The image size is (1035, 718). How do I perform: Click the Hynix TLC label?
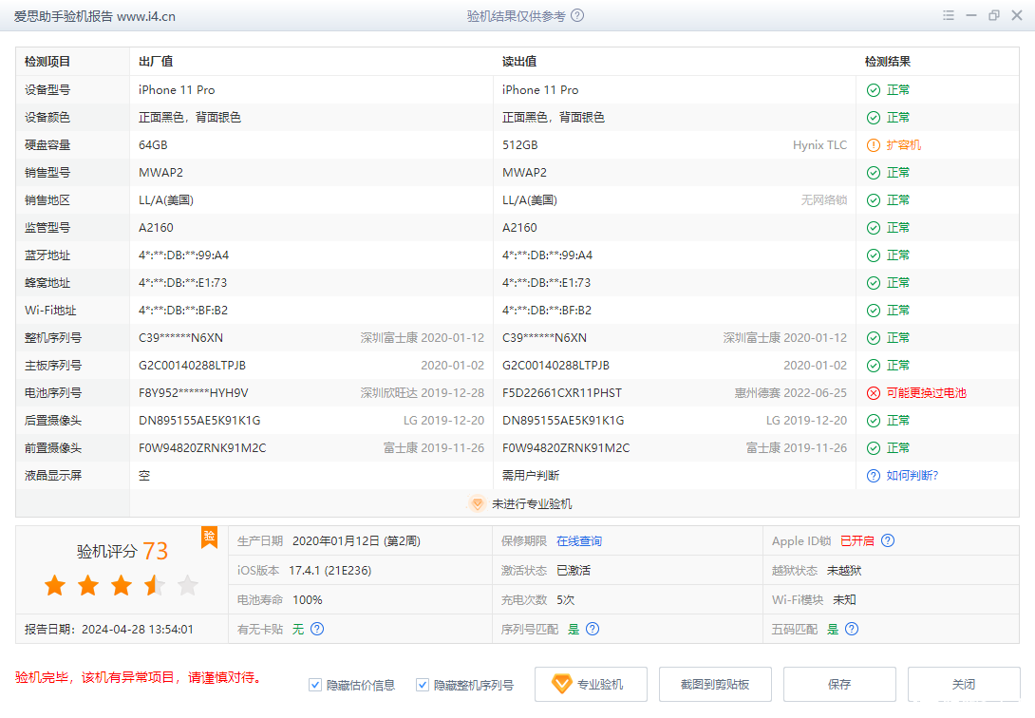[x=819, y=145]
